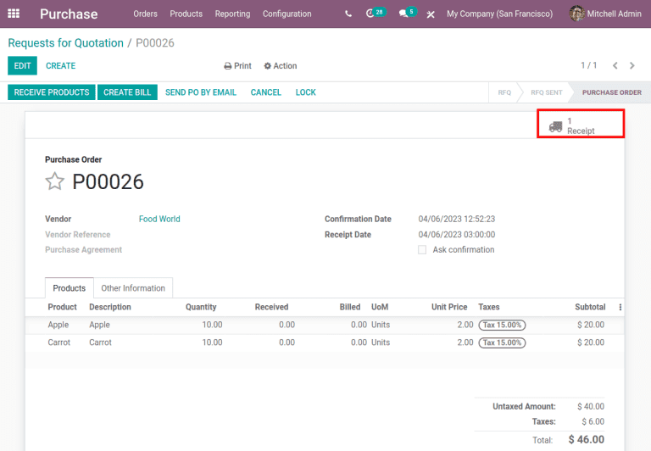Mark P00026 as favorite with star
This screenshot has width=651, height=451.
pyautogui.click(x=55, y=181)
